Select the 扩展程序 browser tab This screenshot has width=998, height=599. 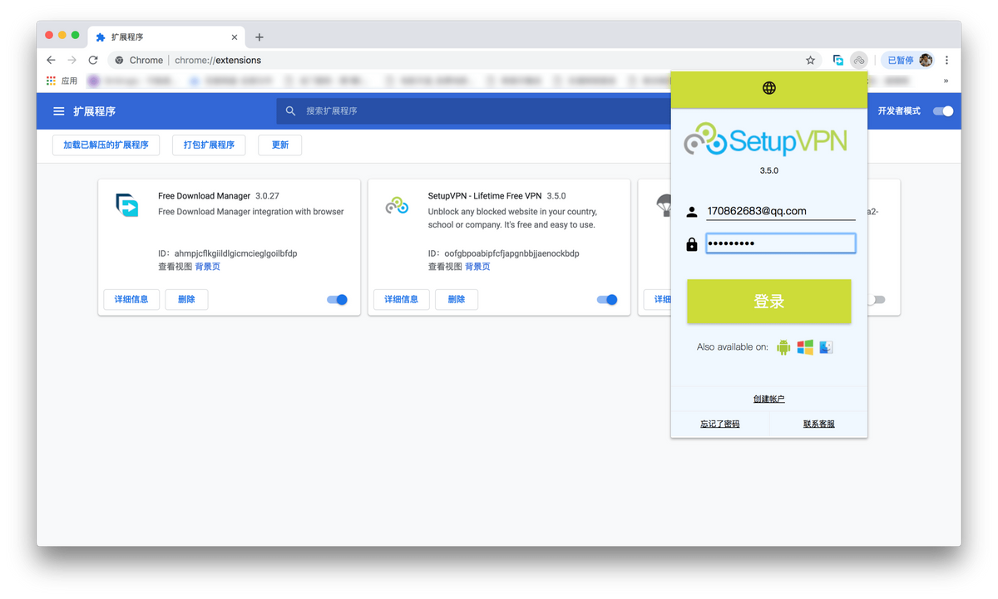click(x=166, y=37)
